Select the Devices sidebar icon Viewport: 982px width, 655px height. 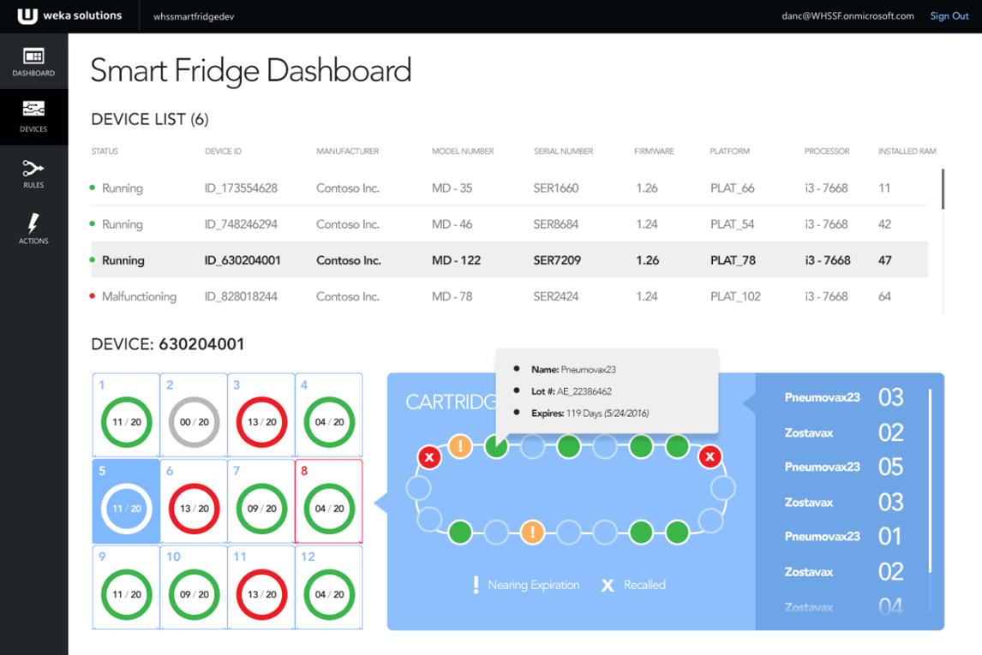[x=33, y=116]
